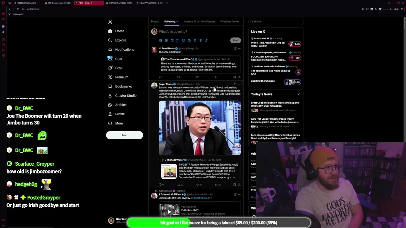The height and width of the screenshot is (228, 406).
Task: Switch to the For you tab
Action: [155, 22]
